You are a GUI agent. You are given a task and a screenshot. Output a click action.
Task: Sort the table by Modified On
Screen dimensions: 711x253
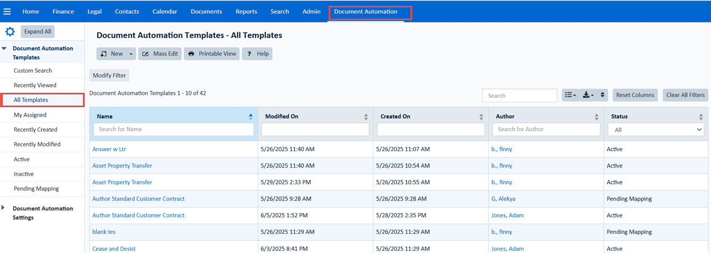[x=366, y=117]
